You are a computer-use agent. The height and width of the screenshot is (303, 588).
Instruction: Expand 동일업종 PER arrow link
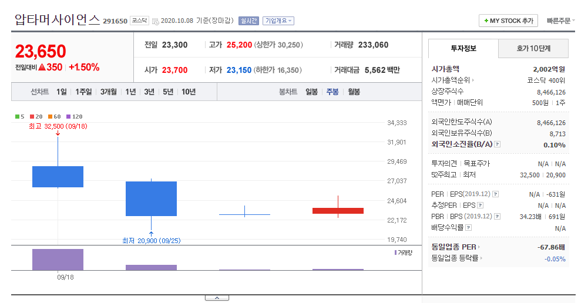[x=456, y=247]
